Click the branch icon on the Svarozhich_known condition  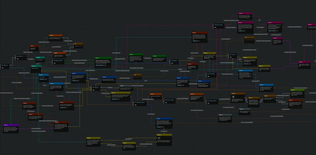pyautogui.click(x=208, y=74)
